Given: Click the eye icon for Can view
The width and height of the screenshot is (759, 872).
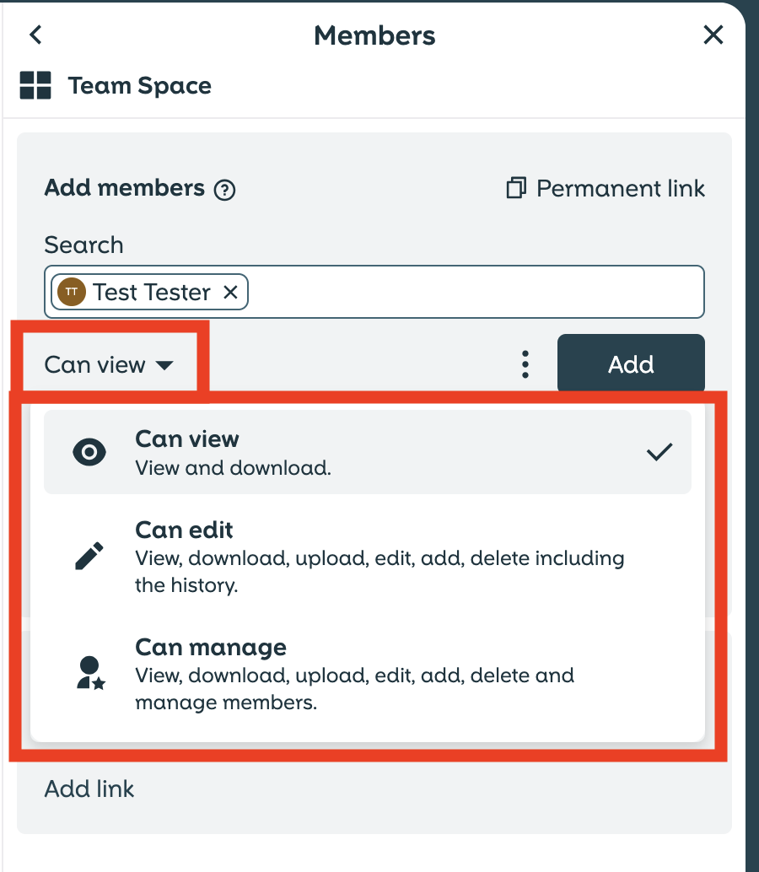Looking at the screenshot, I should [x=89, y=452].
